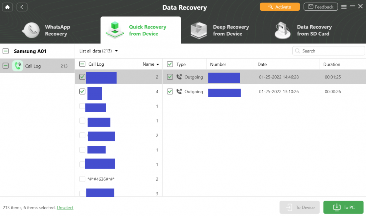
Task: Open the Name sort dropdown
Action: click(151, 64)
